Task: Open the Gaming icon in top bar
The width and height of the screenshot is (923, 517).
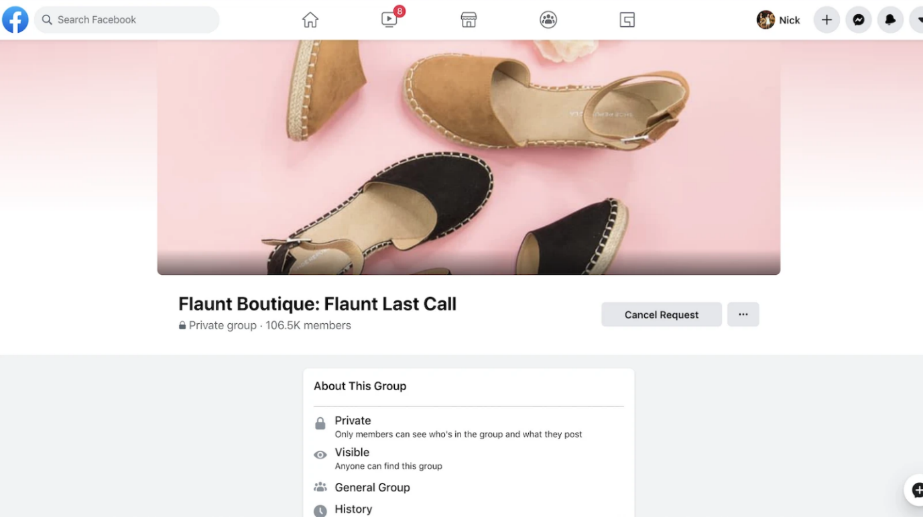Action: (627, 20)
